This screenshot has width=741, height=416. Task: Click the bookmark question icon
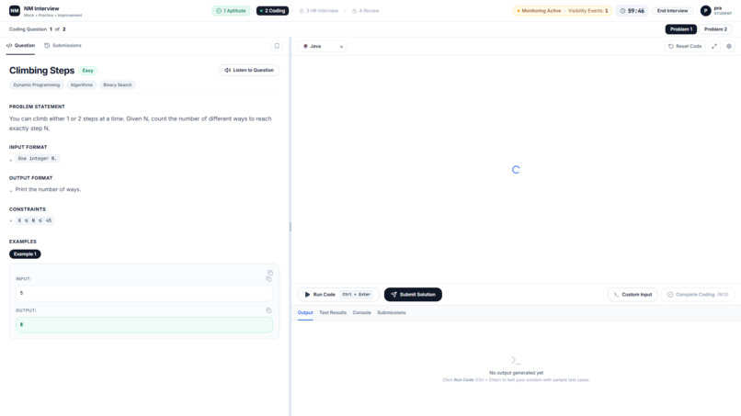click(x=277, y=46)
